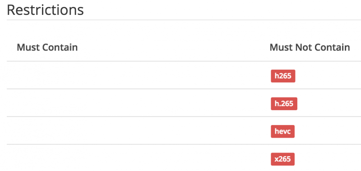Image resolution: width=361 pixels, height=171 pixels.
Task: Click the red h265 restriction tag
Action: tap(283, 76)
